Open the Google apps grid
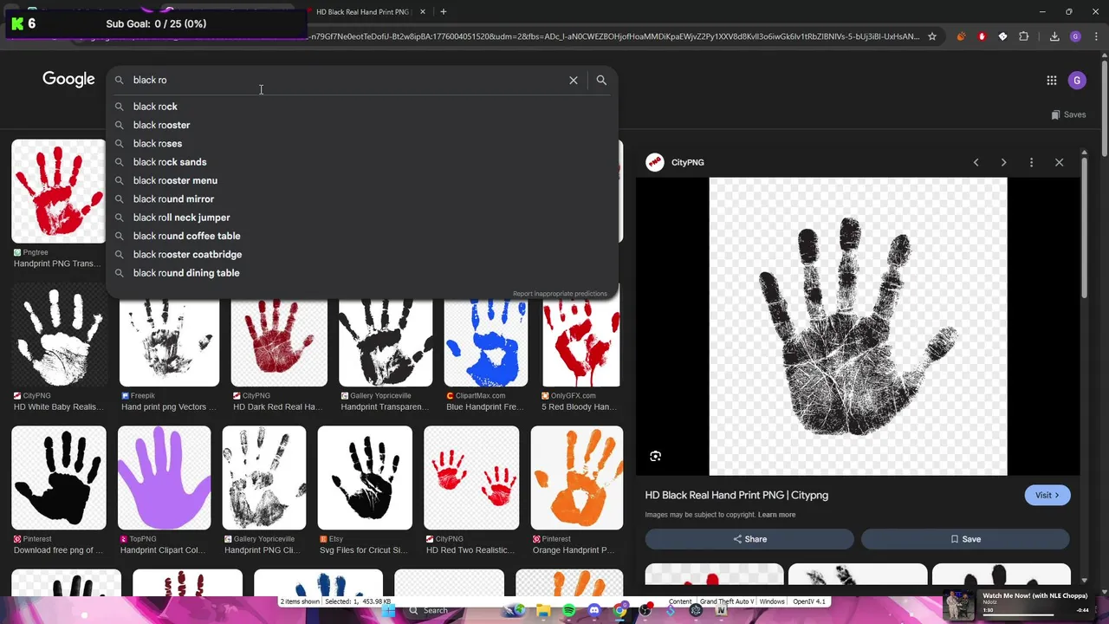1109x624 pixels. point(1051,80)
